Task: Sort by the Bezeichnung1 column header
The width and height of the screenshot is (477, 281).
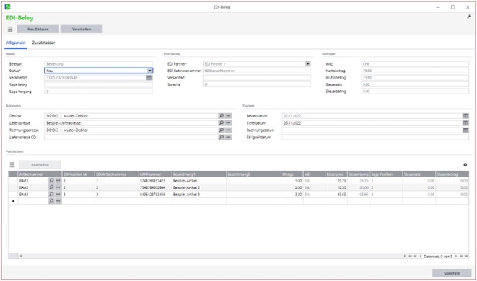Action: pos(199,174)
